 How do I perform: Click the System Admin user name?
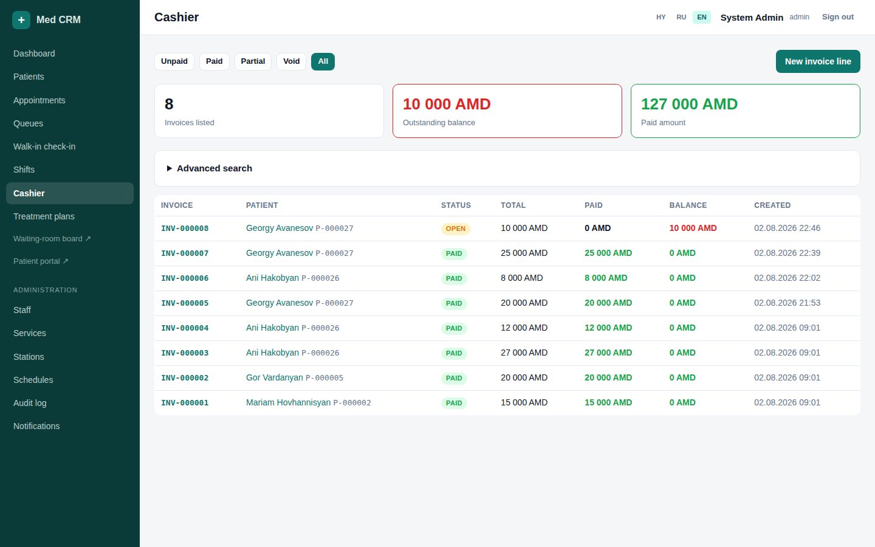coord(752,17)
